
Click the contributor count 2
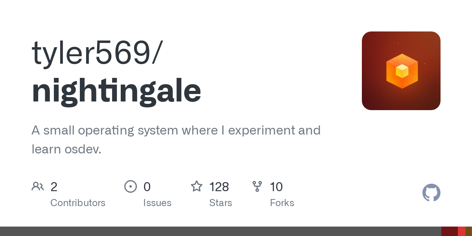[54, 187]
